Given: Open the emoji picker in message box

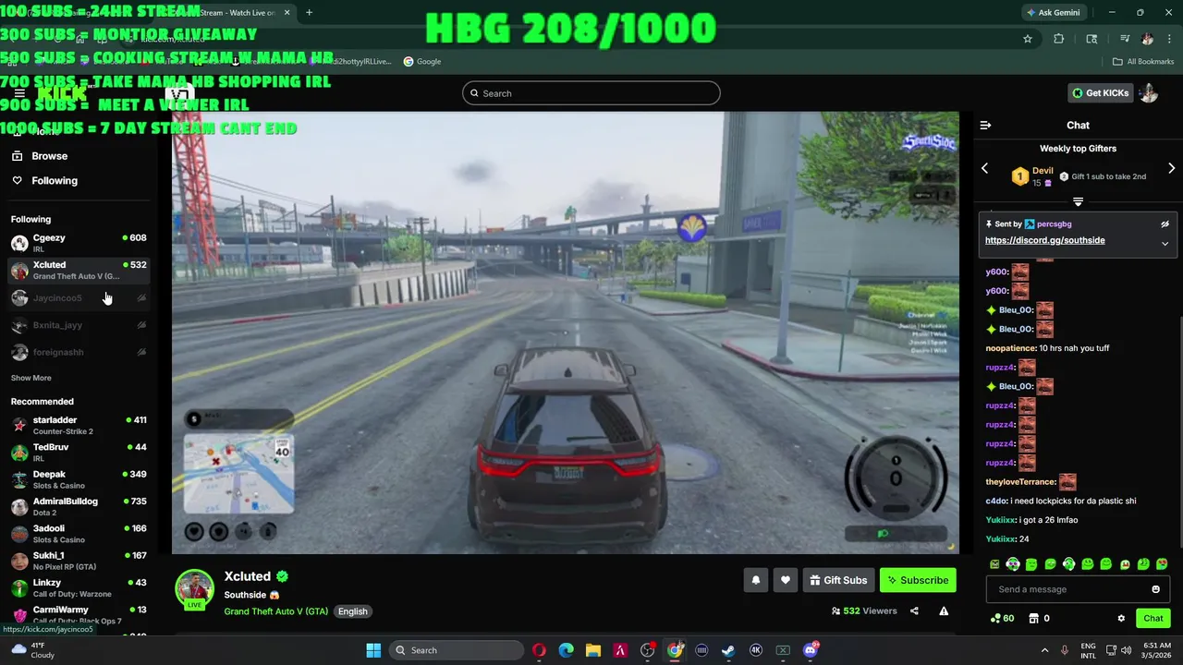Looking at the screenshot, I should [x=1155, y=589].
